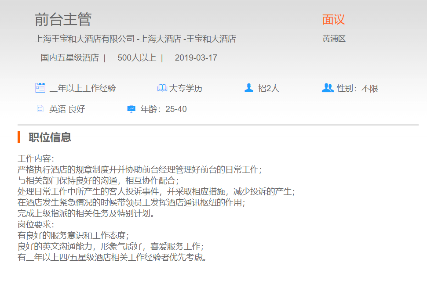Click the orange 面议 salary text
427x284 pixels.
pos(333,19)
